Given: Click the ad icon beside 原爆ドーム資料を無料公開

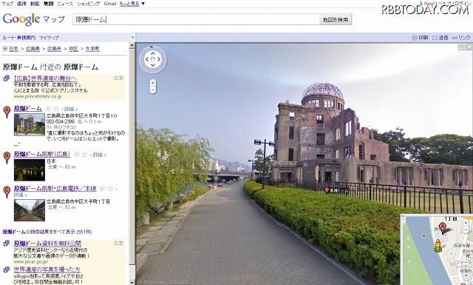Looking at the screenshot, I should click(7, 244).
